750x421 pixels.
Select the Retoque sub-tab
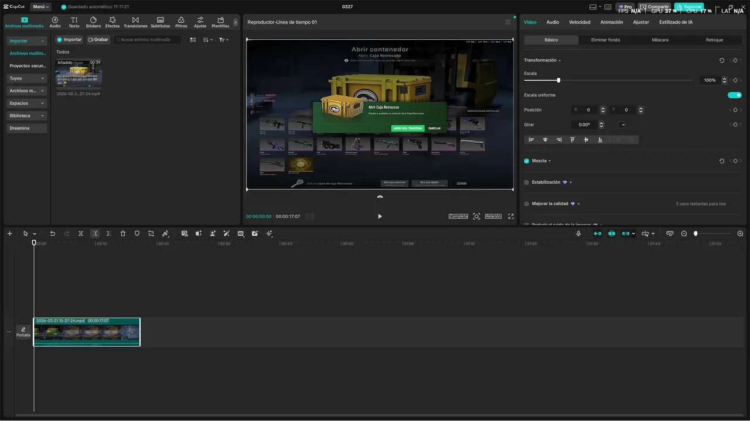click(714, 40)
